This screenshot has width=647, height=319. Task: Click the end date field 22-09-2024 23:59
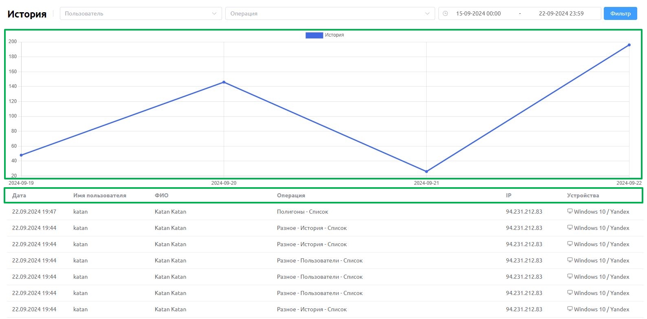click(561, 13)
